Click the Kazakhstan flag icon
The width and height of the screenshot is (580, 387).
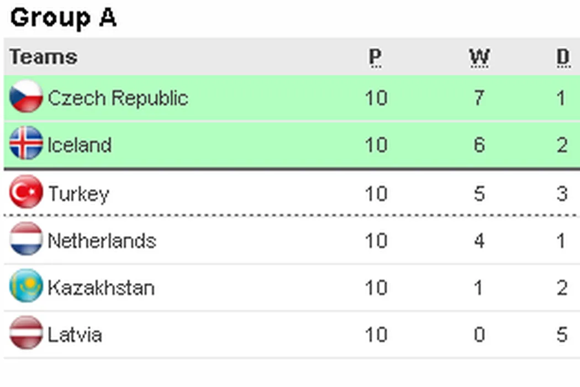click(x=26, y=286)
